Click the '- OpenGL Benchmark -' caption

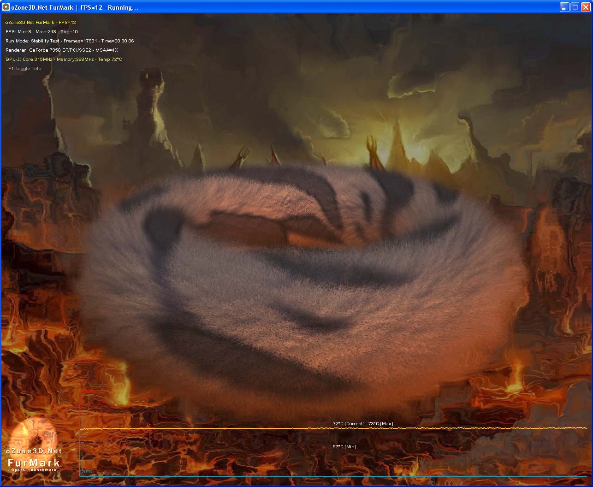(x=34, y=470)
